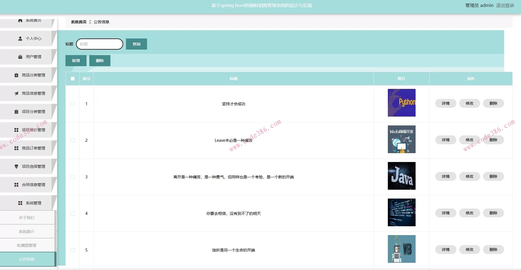This screenshot has height=270, width=521.
Task: Delete the Leave未必是一种痛苦 row
Action: pos(494,140)
